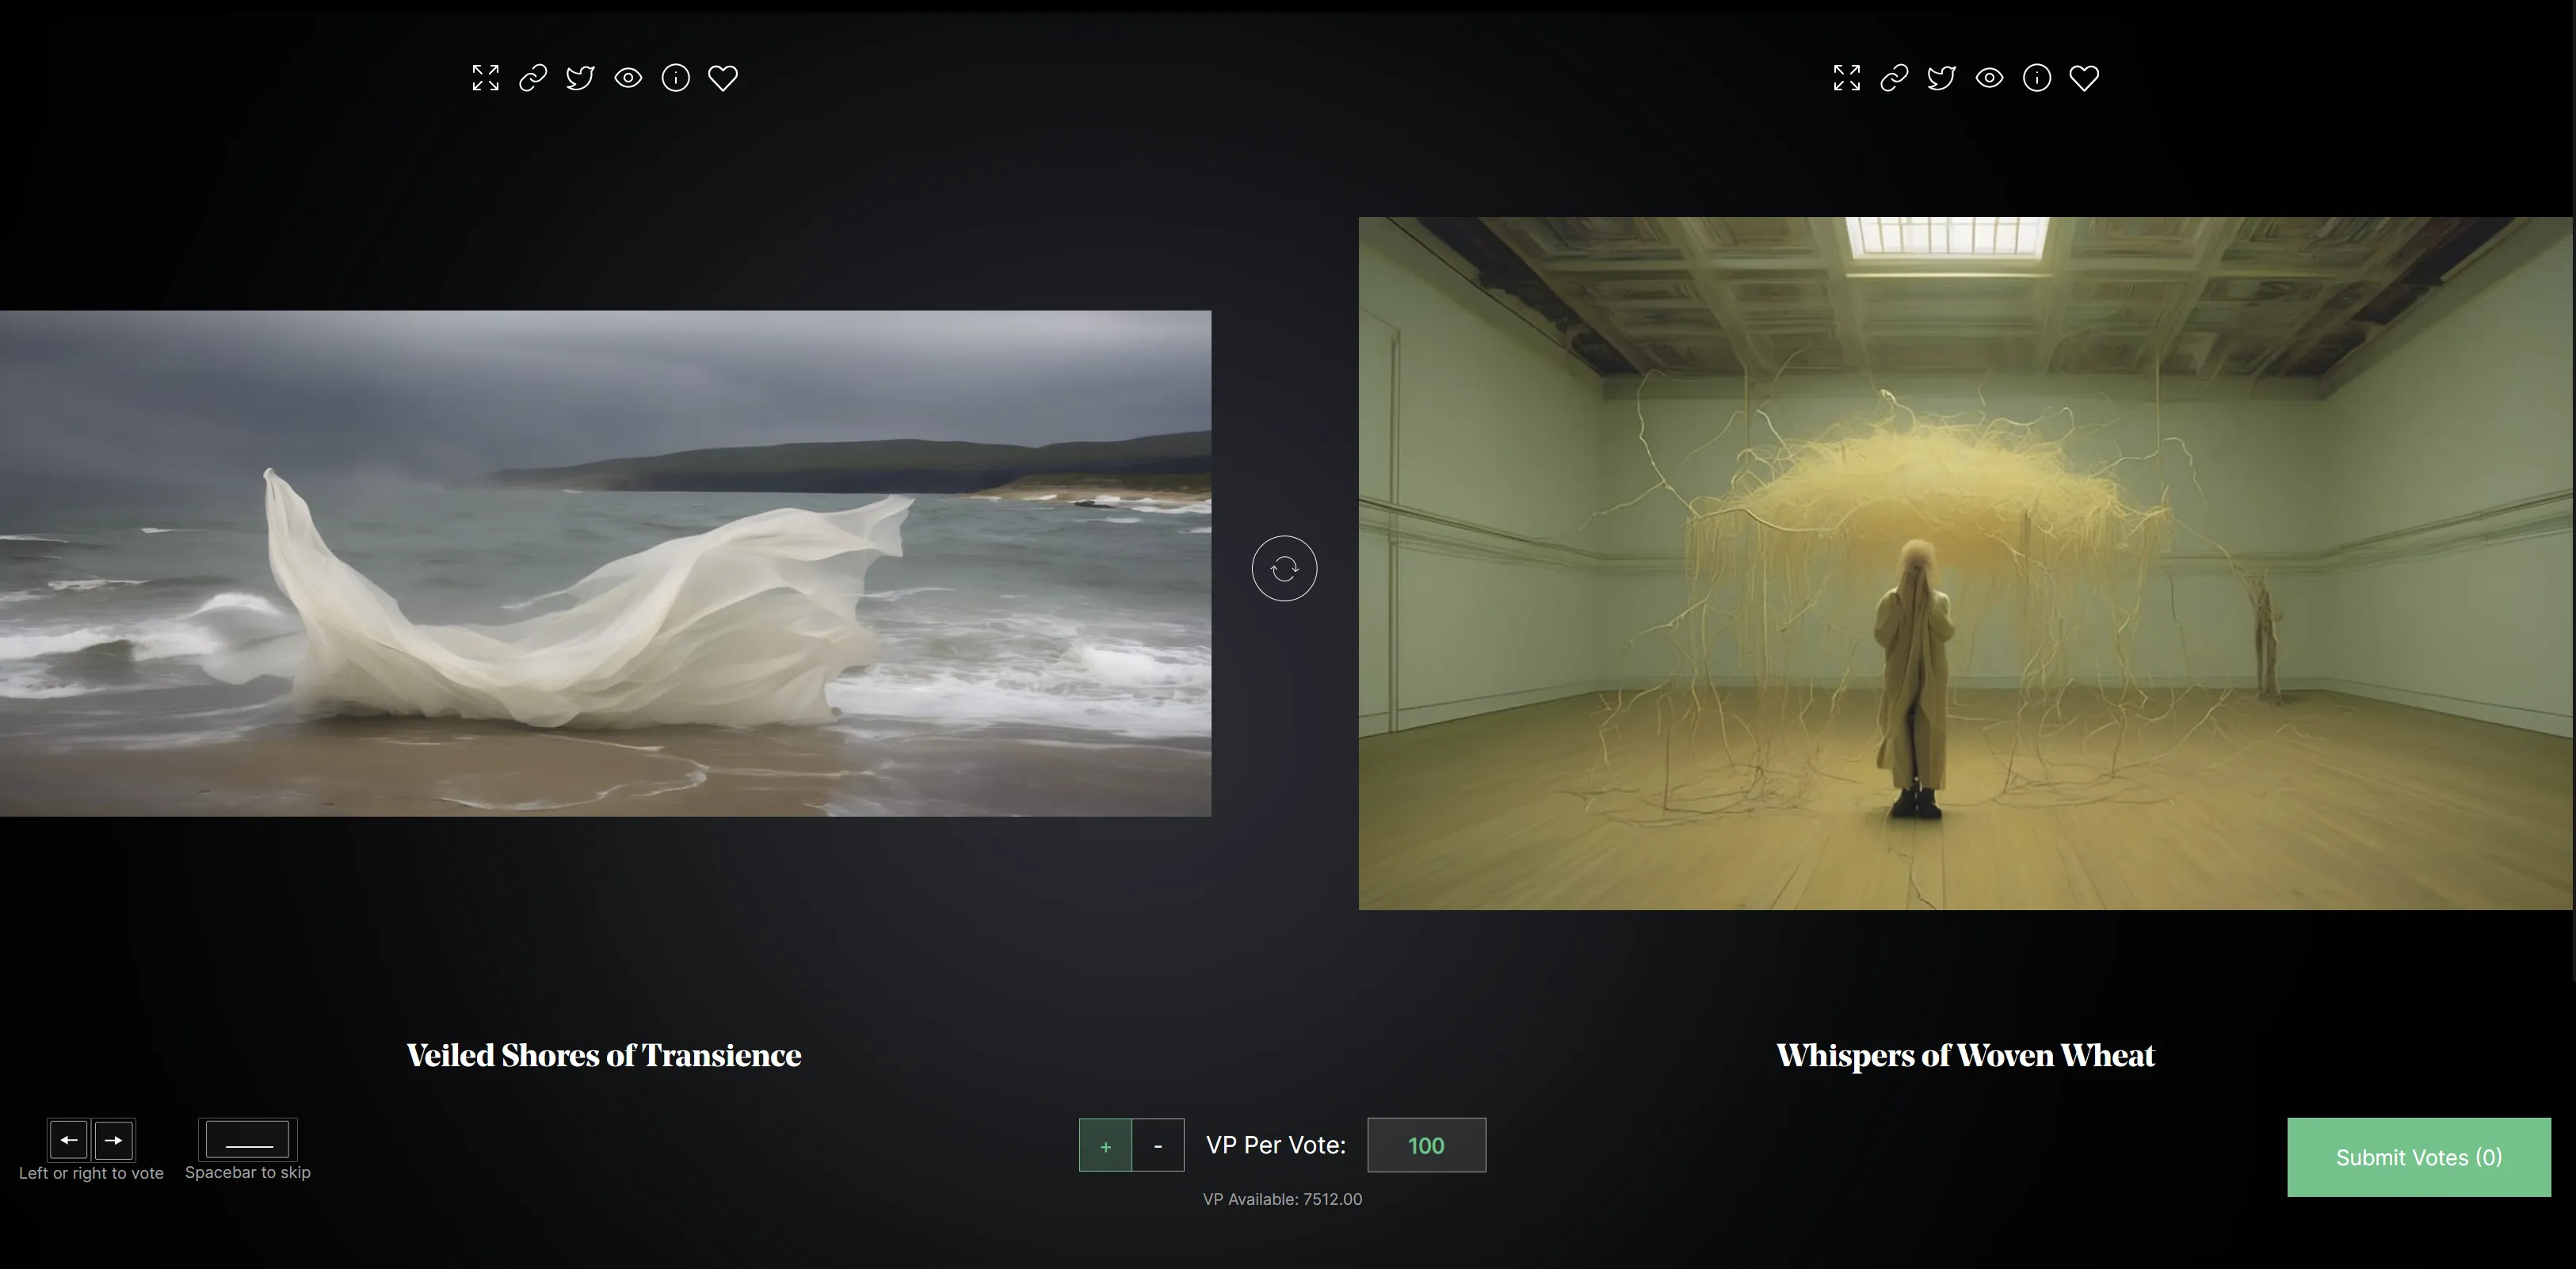Click Submit Votes button

point(2418,1157)
